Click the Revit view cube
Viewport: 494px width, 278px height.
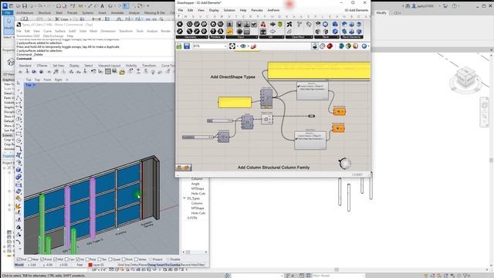point(466,77)
